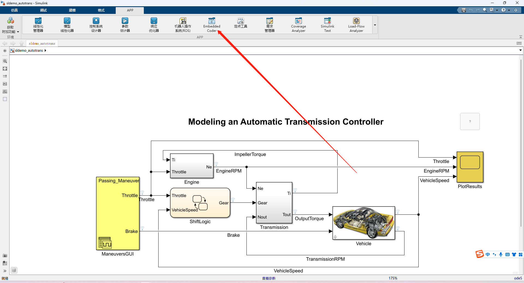This screenshot has height=283, width=524.
Task: Switch to the 建模 tab
Action: pyautogui.click(x=72, y=10)
